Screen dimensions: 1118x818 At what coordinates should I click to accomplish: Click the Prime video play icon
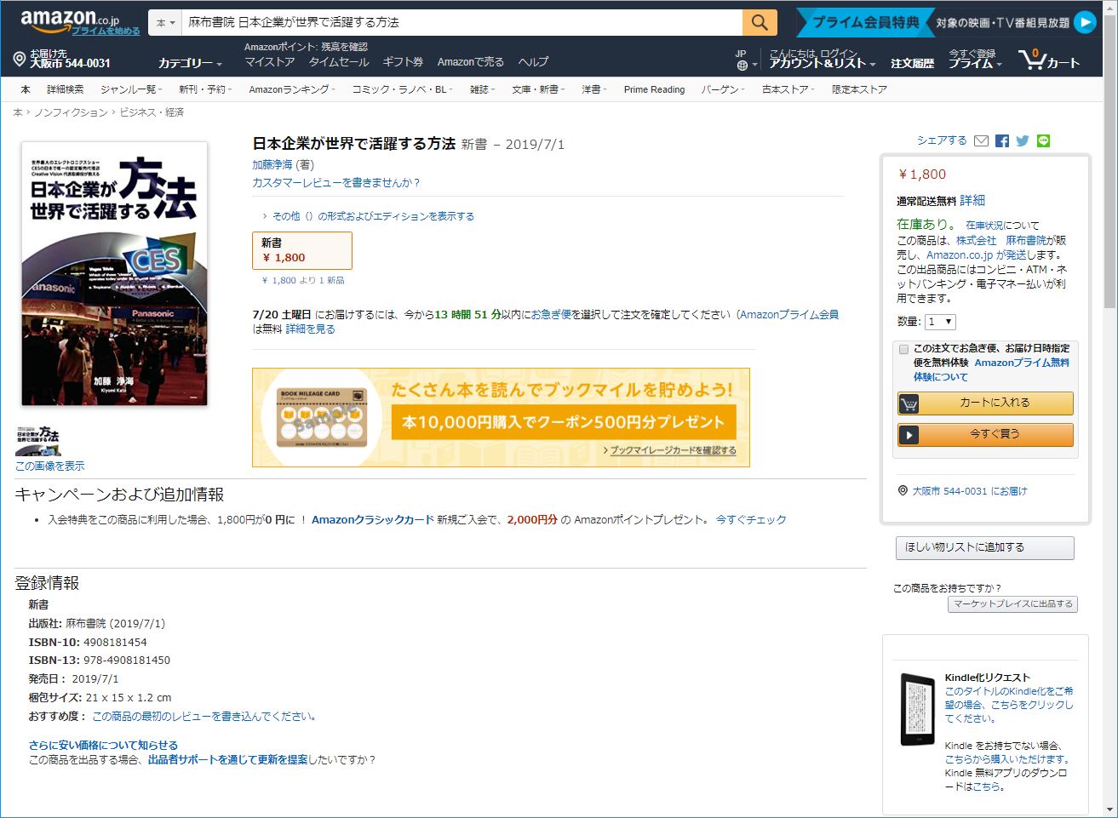pyautogui.click(x=1084, y=23)
